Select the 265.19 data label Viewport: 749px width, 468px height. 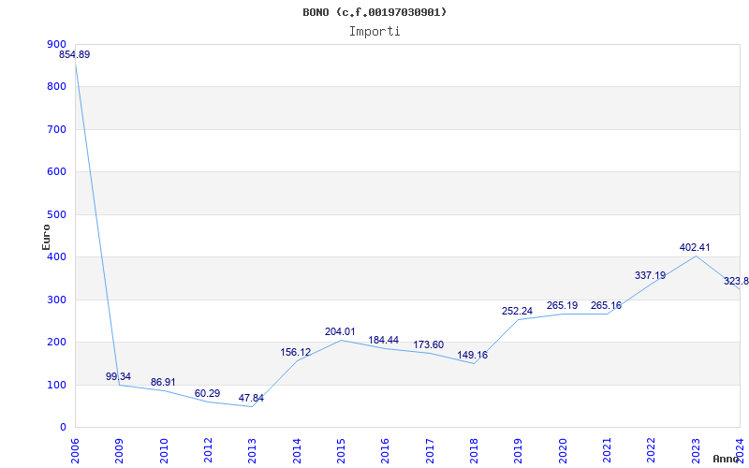563,306
